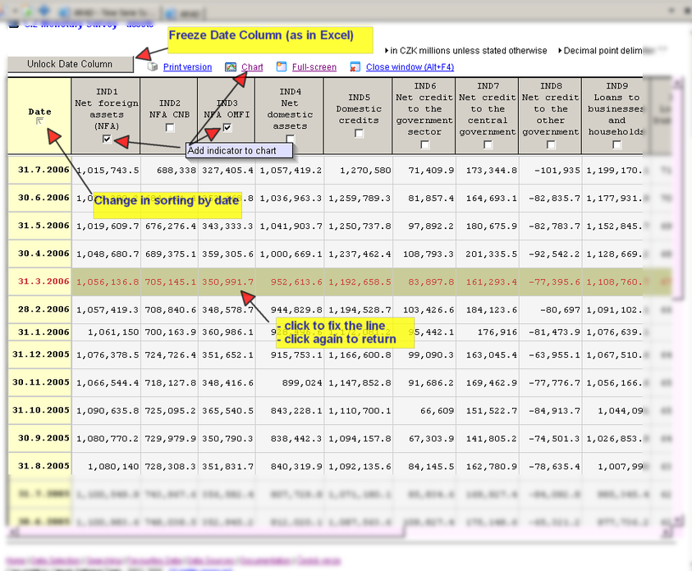Image resolution: width=692 pixels, height=571 pixels.
Task: Open the Chart link
Action: 252,67
